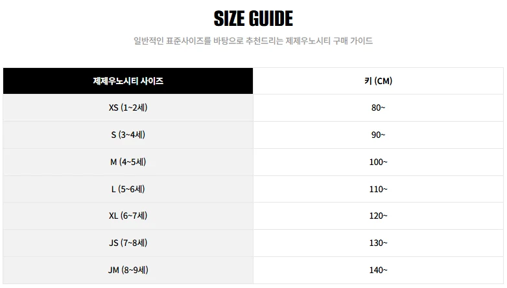Click the 110~ height value
Screen dimensions: 507x288
click(378, 189)
